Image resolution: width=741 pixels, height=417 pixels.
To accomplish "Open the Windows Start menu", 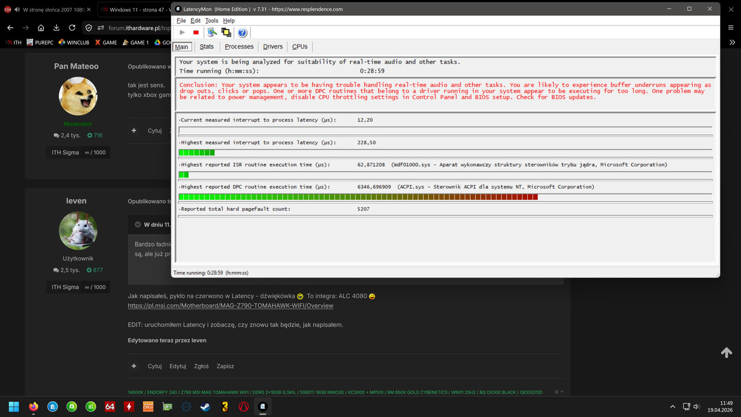I will click(x=14, y=407).
